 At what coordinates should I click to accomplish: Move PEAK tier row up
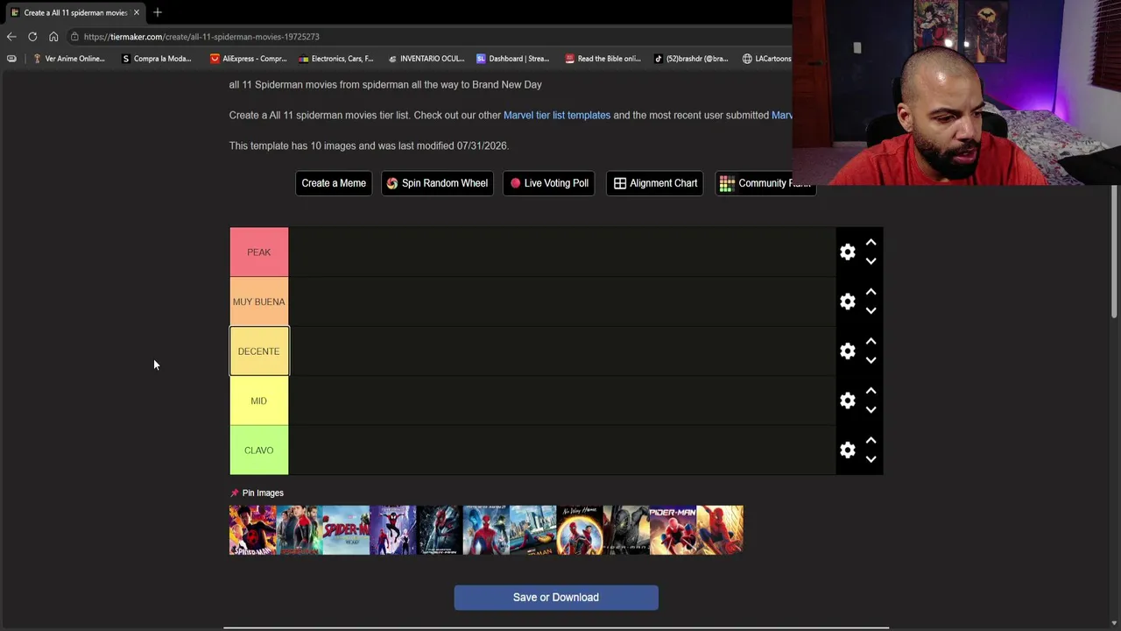pos(871,243)
